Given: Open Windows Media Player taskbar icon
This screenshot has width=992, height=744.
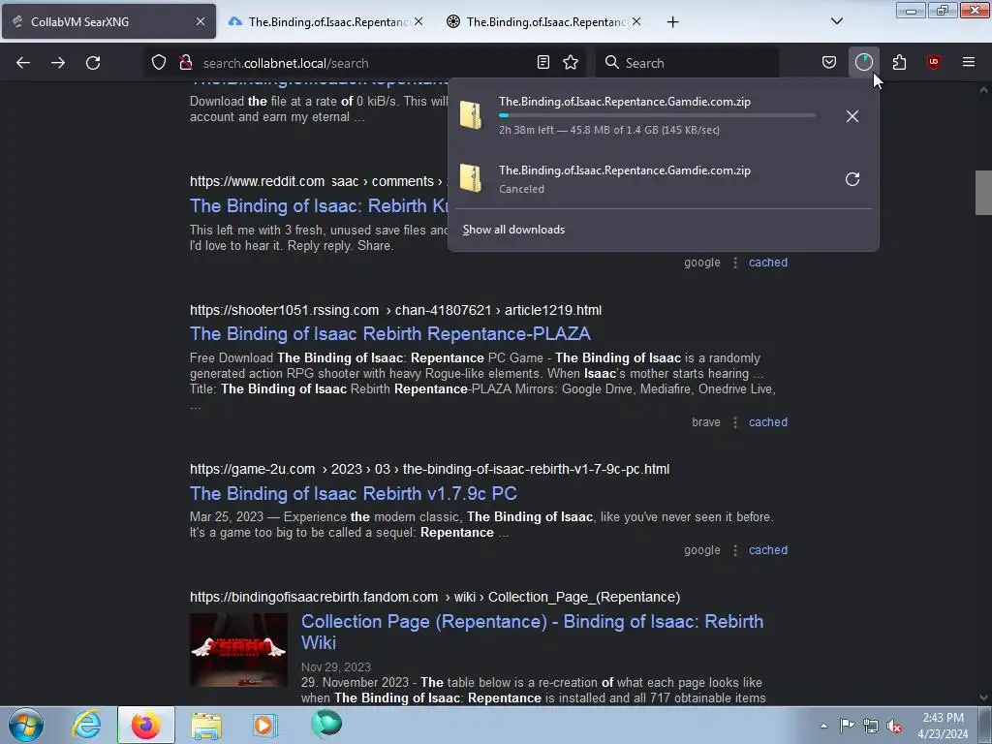Looking at the screenshot, I should click(264, 725).
